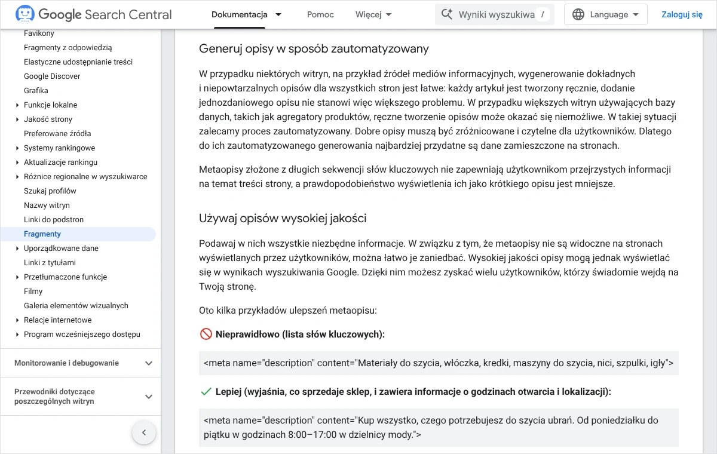Open Galeria elementów wizualnych link
The height and width of the screenshot is (454, 717).
(x=76, y=306)
